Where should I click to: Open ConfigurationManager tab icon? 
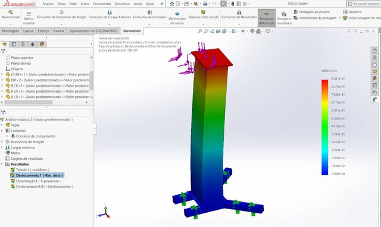click(x=23, y=44)
